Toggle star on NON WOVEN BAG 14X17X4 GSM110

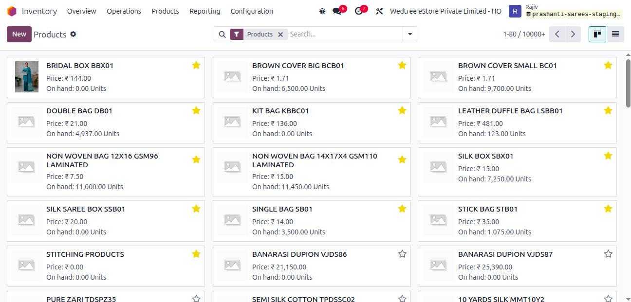pyautogui.click(x=402, y=160)
